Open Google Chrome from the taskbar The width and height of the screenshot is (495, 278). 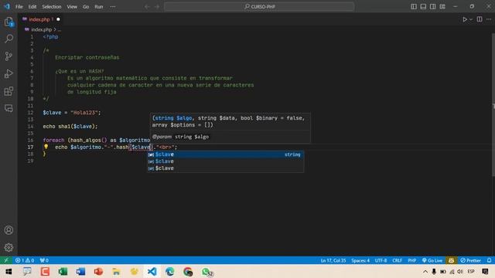click(x=188, y=271)
